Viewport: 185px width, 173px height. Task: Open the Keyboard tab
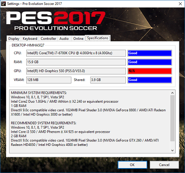pyautogui.click(x=30, y=39)
